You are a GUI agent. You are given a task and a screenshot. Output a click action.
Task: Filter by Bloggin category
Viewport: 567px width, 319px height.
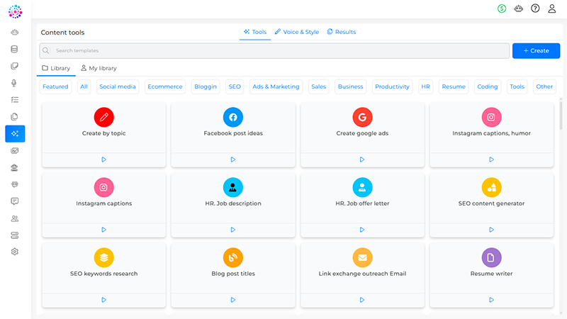click(x=206, y=86)
